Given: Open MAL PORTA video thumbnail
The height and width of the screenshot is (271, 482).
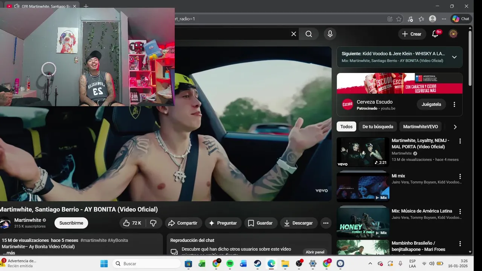Looking at the screenshot, I should click(x=363, y=152).
